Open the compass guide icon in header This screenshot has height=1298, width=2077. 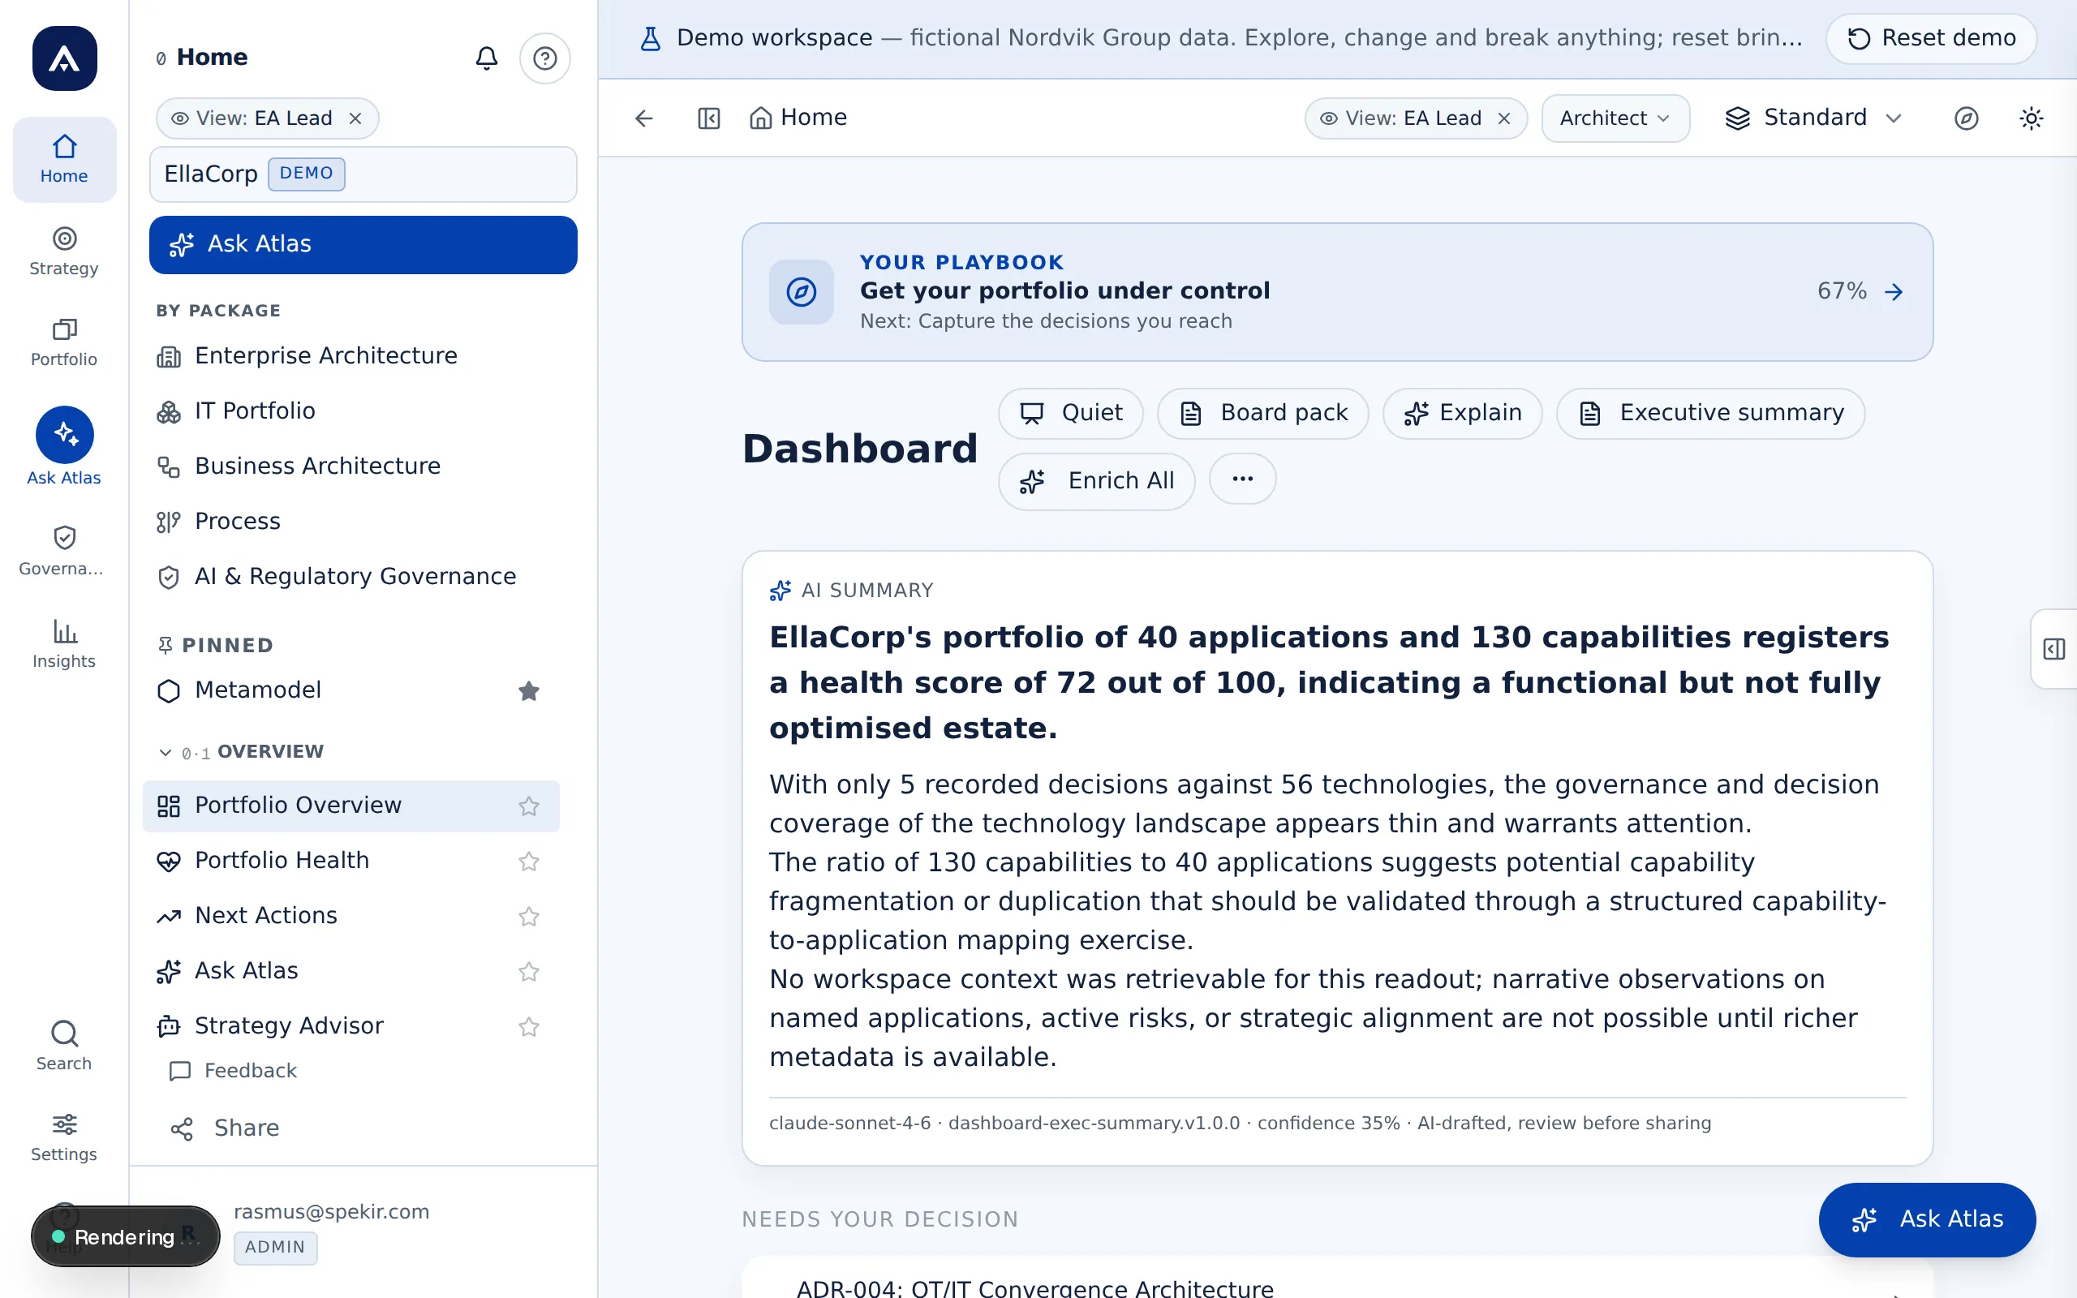point(1967,118)
